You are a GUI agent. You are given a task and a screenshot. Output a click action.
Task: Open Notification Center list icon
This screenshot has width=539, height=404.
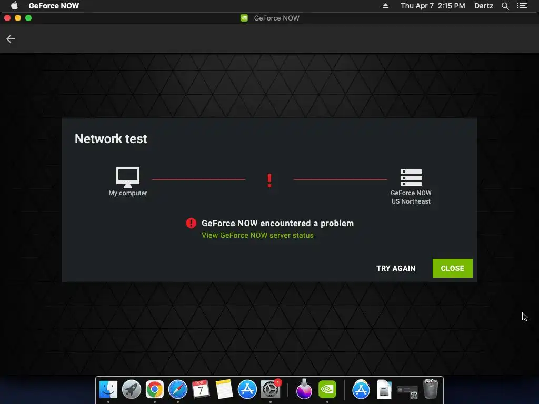pyautogui.click(x=522, y=6)
